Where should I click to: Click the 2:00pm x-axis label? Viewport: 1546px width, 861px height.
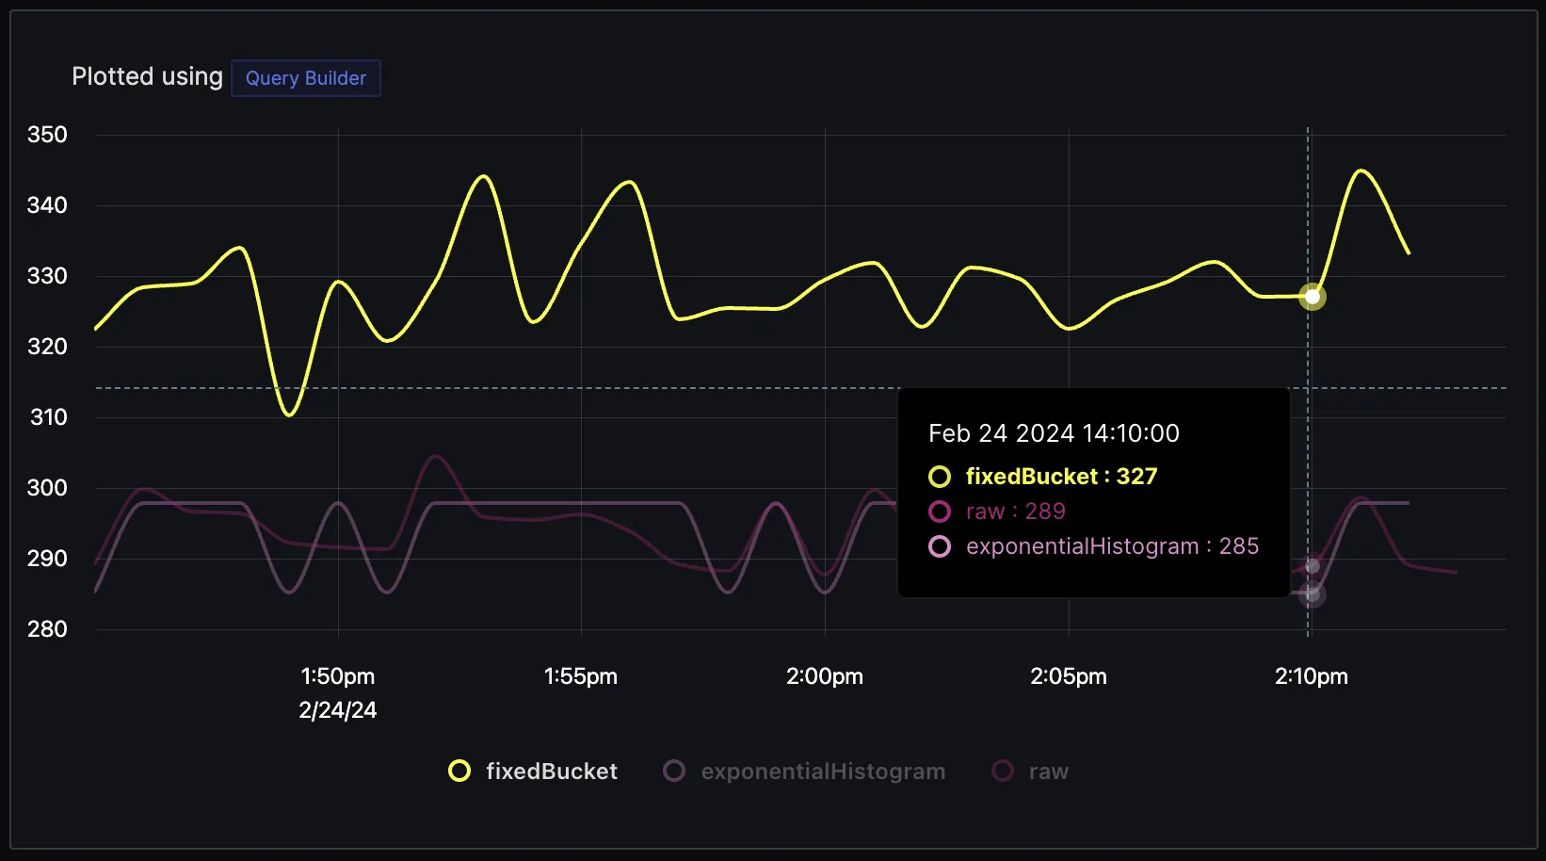pyautogui.click(x=825, y=676)
